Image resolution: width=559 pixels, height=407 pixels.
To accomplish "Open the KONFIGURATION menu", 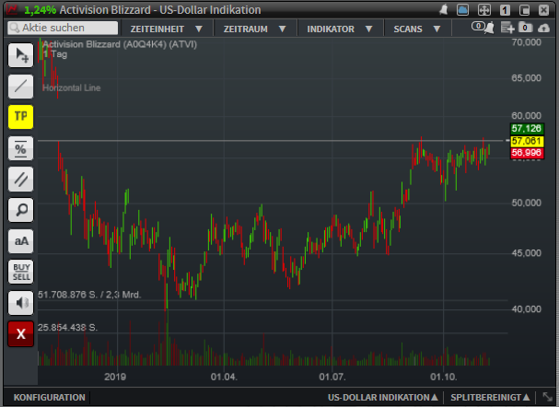I will (x=50, y=398).
